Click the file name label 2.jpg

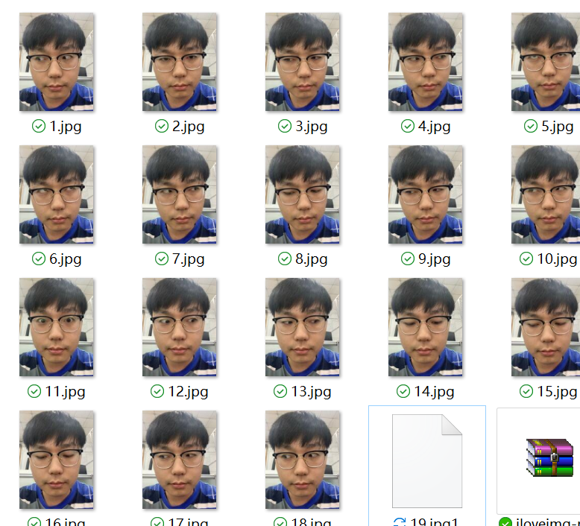(x=189, y=127)
